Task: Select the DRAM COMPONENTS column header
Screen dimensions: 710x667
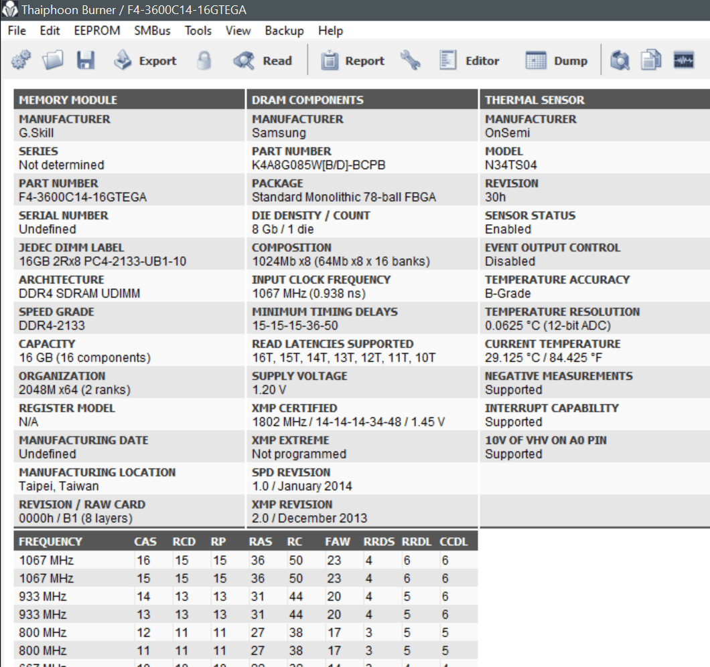Action: (x=362, y=100)
